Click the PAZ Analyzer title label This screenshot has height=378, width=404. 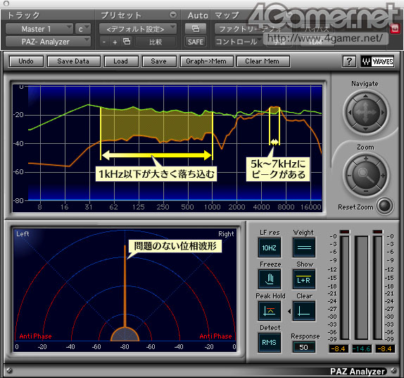[x=358, y=371]
